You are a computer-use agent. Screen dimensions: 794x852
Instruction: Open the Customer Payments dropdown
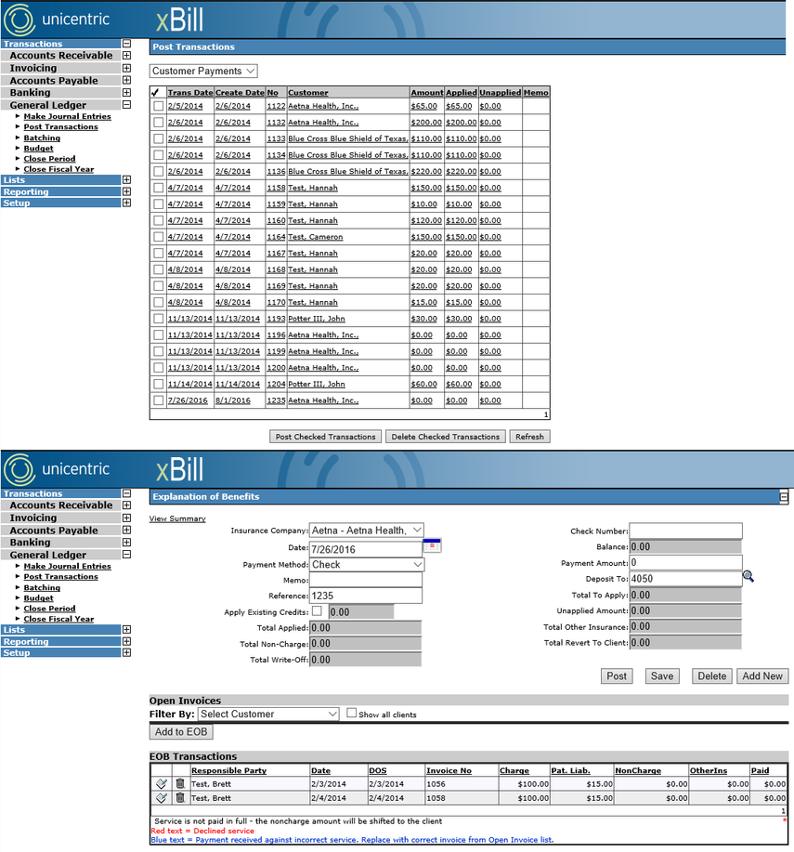pyautogui.click(x=203, y=71)
